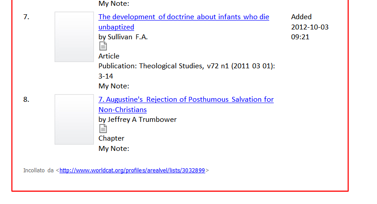This screenshot has width=377, height=204.
Task: Click 'My Note:' under the Sullivan article
Action: pos(114,86)
